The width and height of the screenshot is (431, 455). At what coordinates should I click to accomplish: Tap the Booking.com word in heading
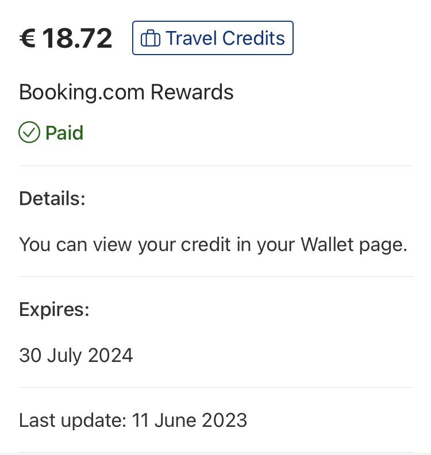[x=82, y=92]
